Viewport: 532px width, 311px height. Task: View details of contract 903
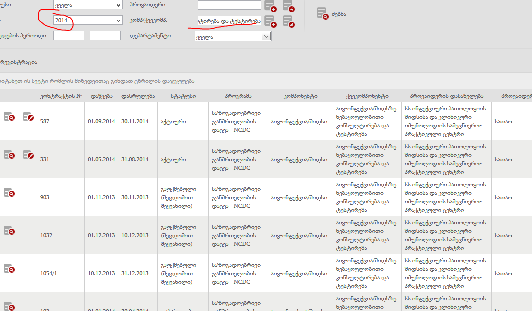point(9,193)
